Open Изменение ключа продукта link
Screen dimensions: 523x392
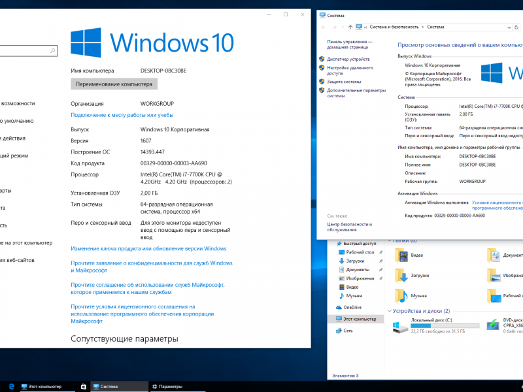coord(148,249)
